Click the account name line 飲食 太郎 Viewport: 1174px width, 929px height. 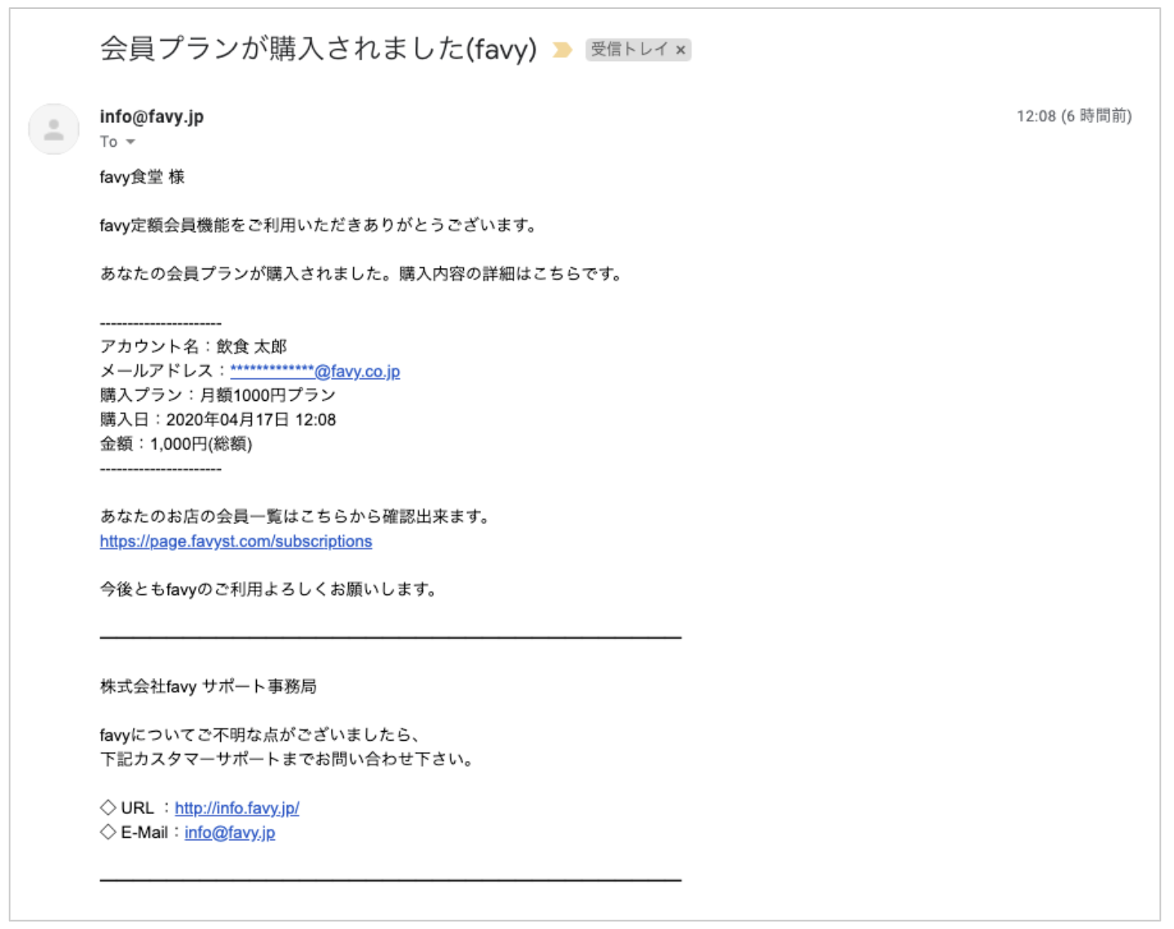193,346
